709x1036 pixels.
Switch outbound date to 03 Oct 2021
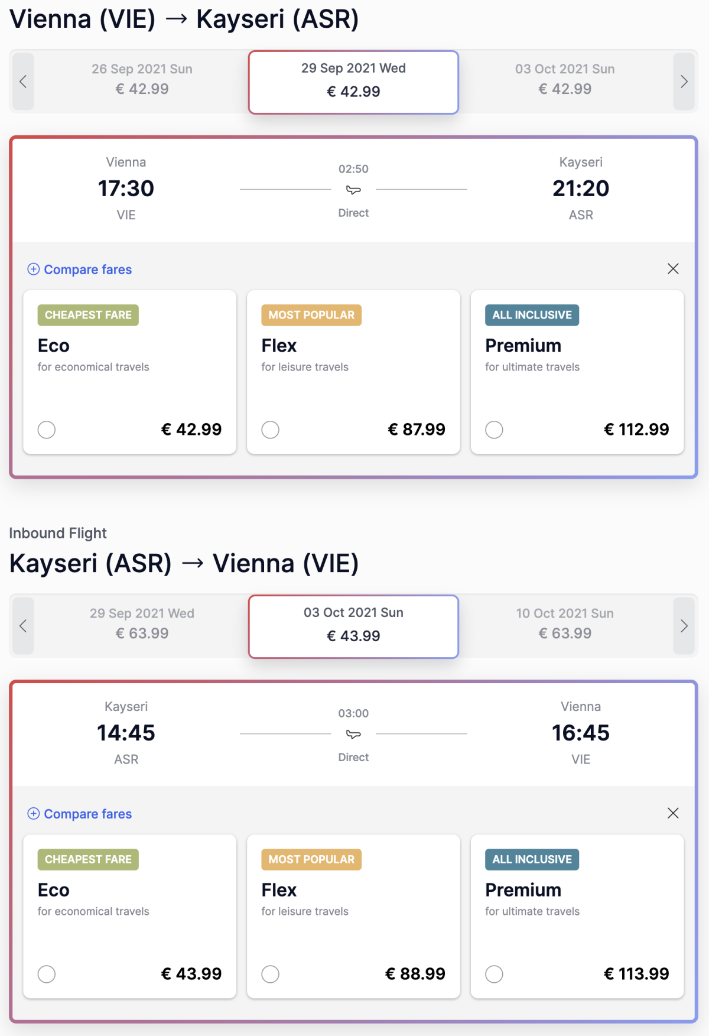pos(565,79)
